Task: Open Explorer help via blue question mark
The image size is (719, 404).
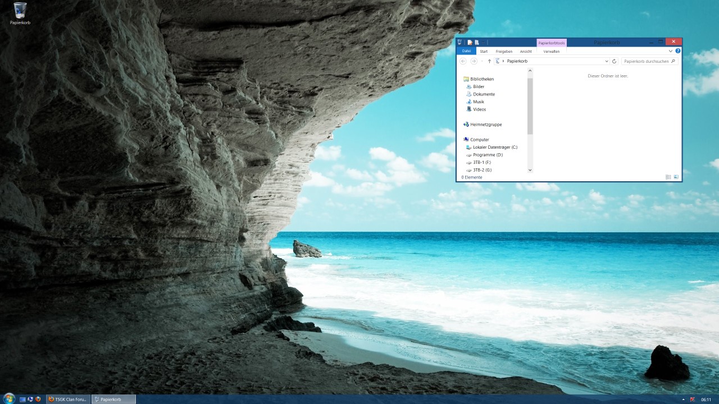Action: [x=678, y=51]
